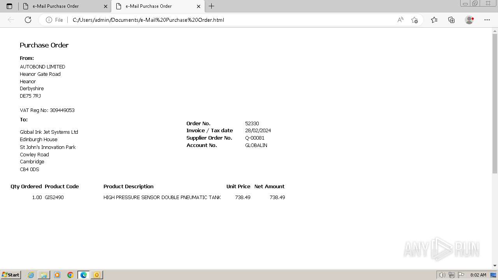The height and width of the screenshot is (280, 498).
Task: Click the Purchase Order heading
Action: pos(44,45)
